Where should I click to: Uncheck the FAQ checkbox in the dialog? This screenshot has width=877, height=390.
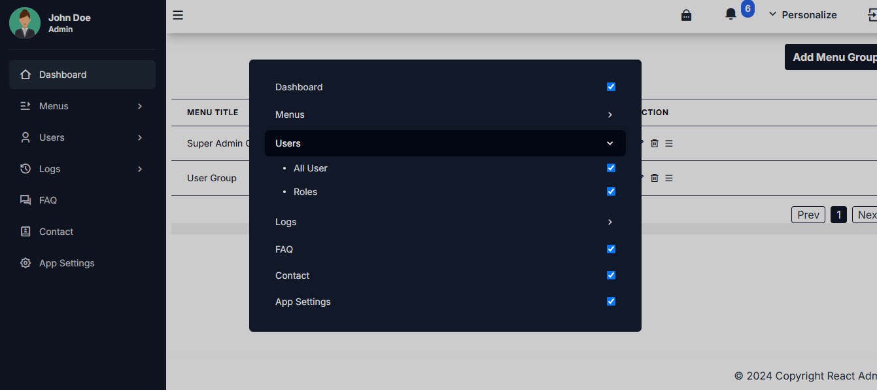click(x=610, y=249)
